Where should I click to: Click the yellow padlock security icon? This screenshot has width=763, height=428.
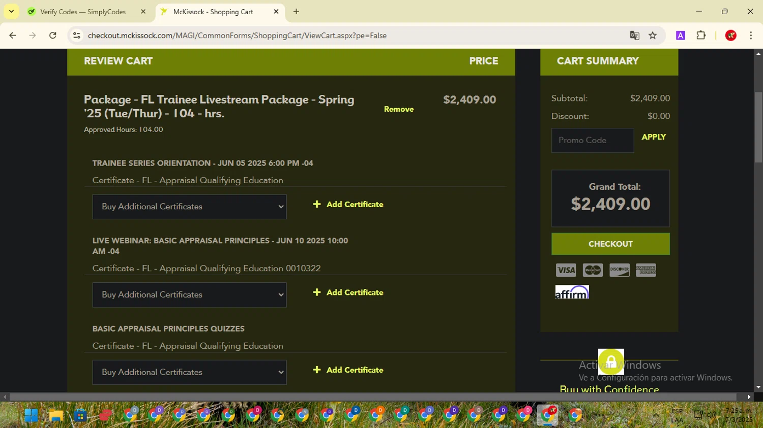pos(611,361)
